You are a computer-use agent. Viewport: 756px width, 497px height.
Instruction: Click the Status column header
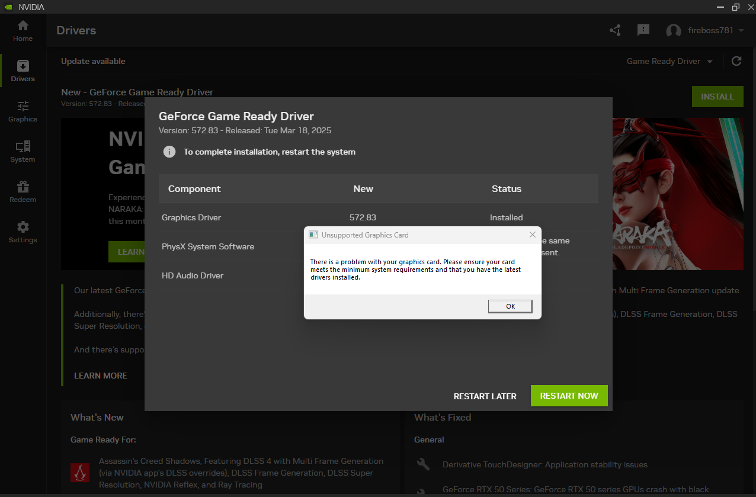[x=507, y=188]
